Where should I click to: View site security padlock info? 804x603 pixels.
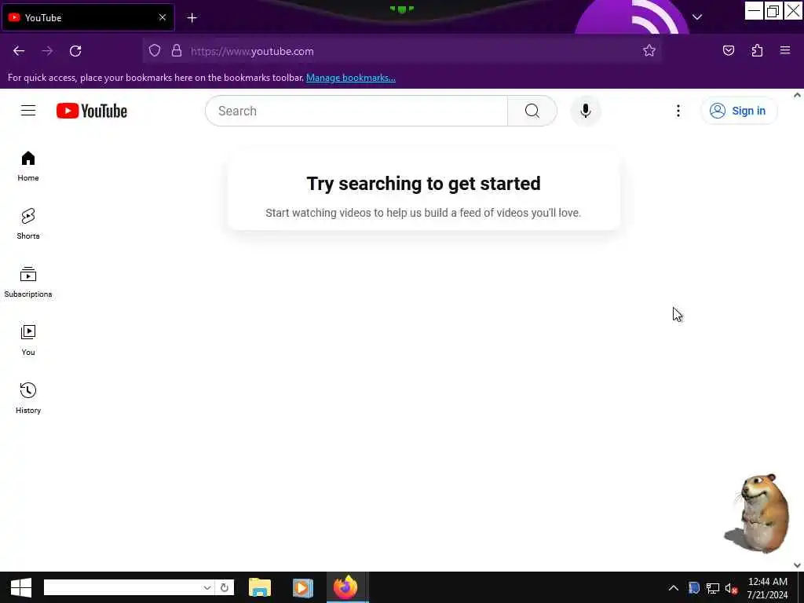[x=177, y=51]
